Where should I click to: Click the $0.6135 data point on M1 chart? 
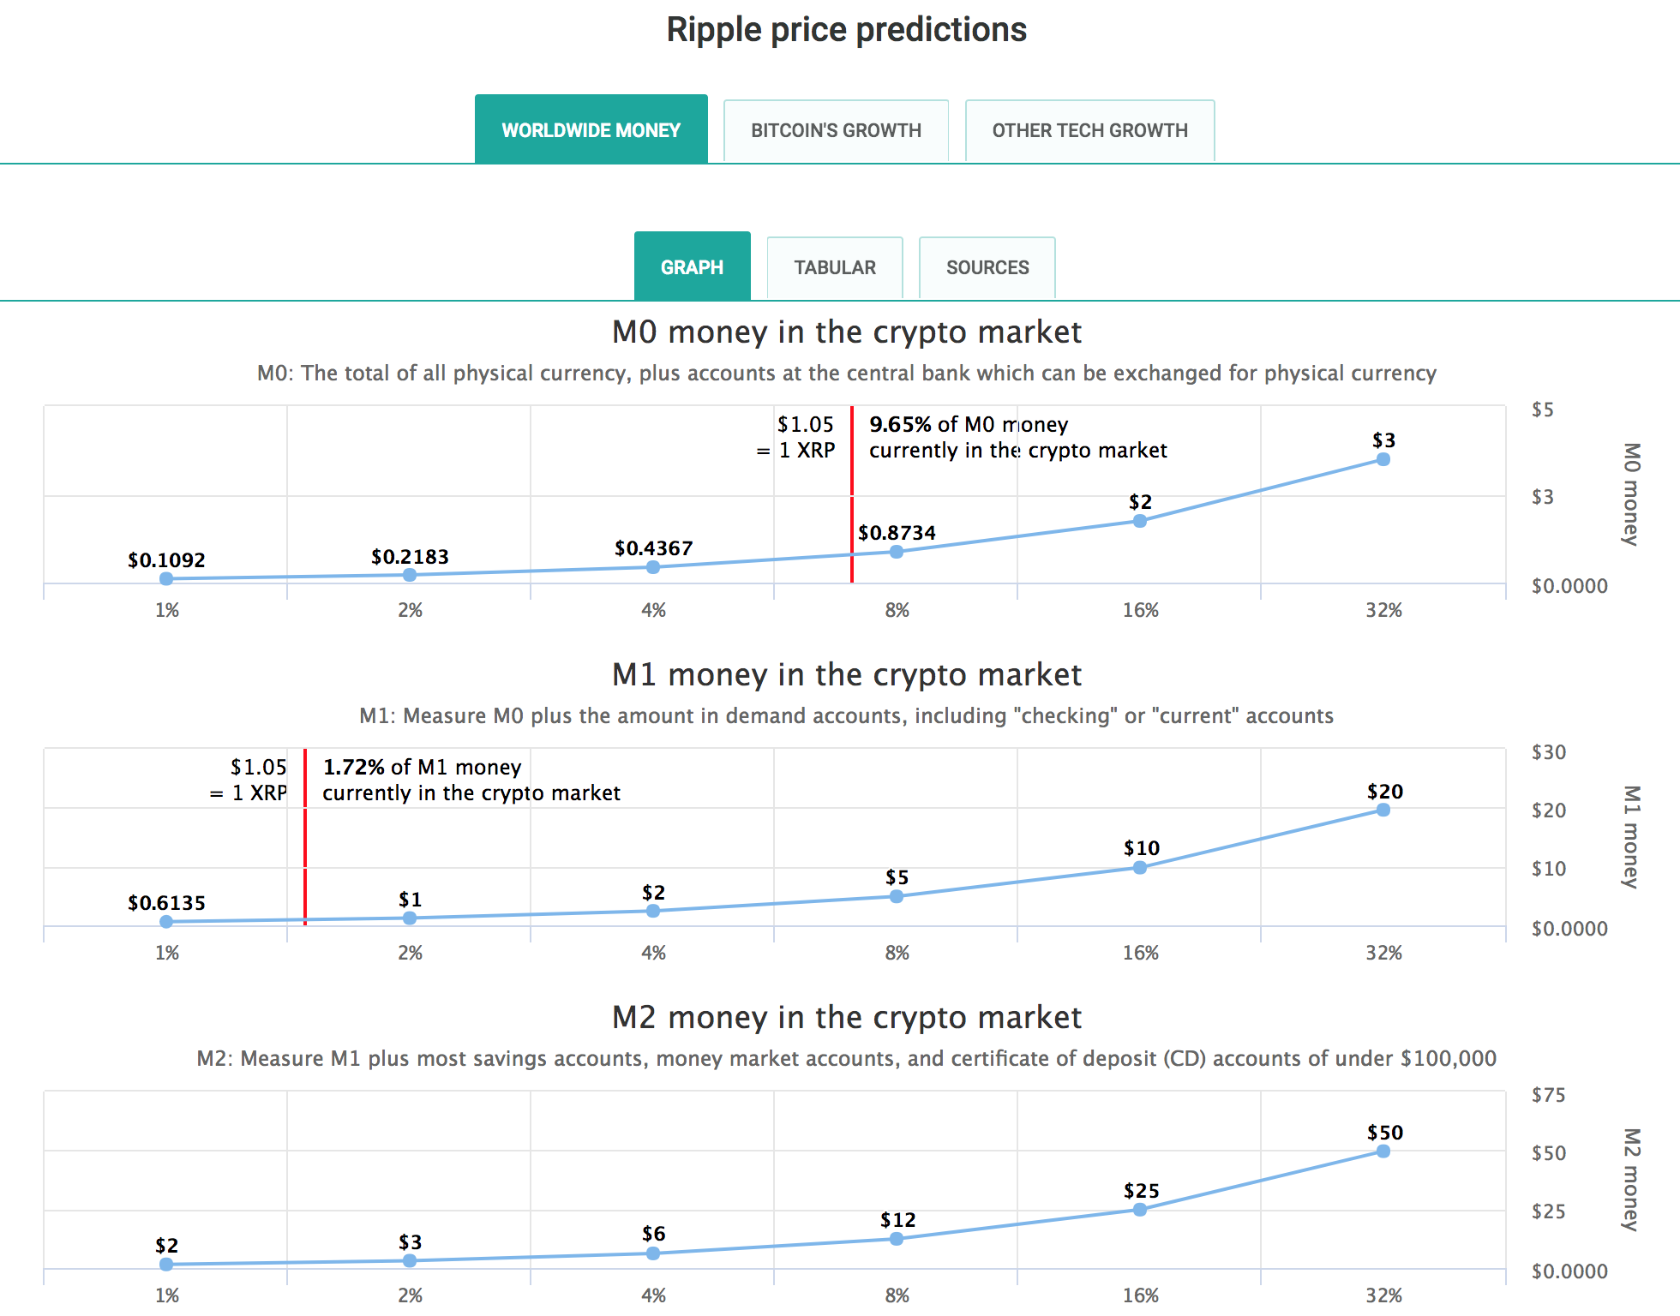166,922
